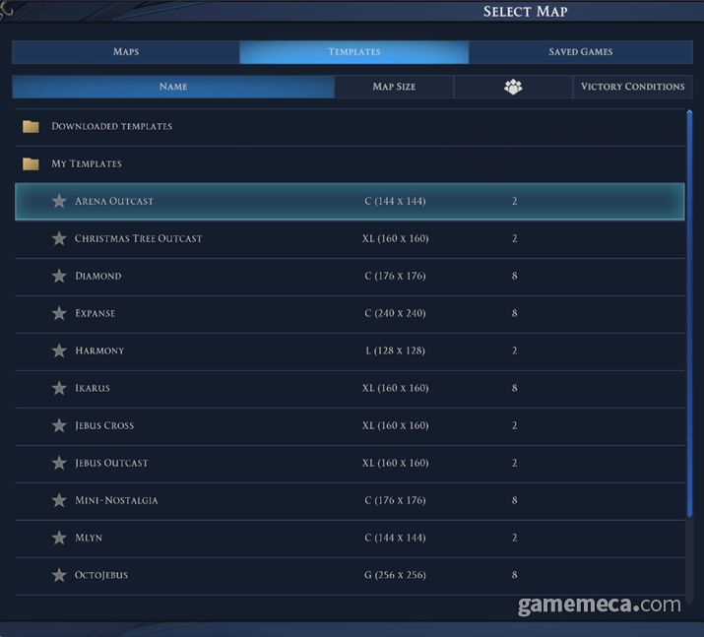Sort by player count icon column
This screenshot has width=704, height=637.
[x=513, y=87]
